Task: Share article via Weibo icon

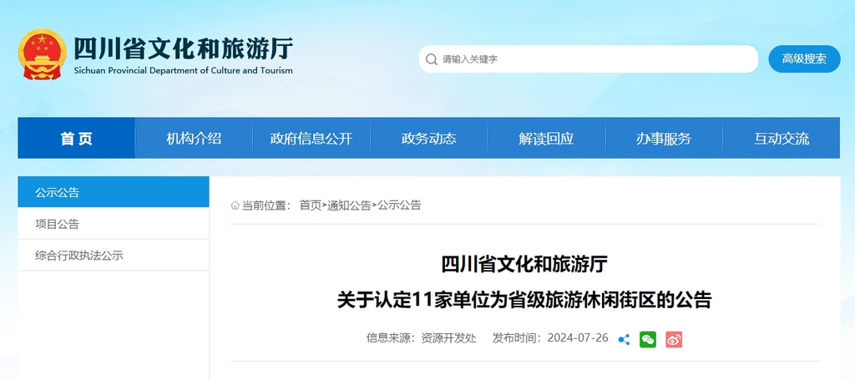Action: 674,339
